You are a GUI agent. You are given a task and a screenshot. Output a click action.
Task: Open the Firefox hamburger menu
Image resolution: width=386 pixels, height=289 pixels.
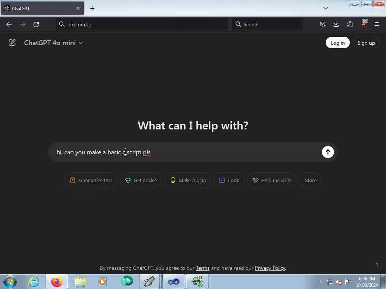[x=377, y=24]
